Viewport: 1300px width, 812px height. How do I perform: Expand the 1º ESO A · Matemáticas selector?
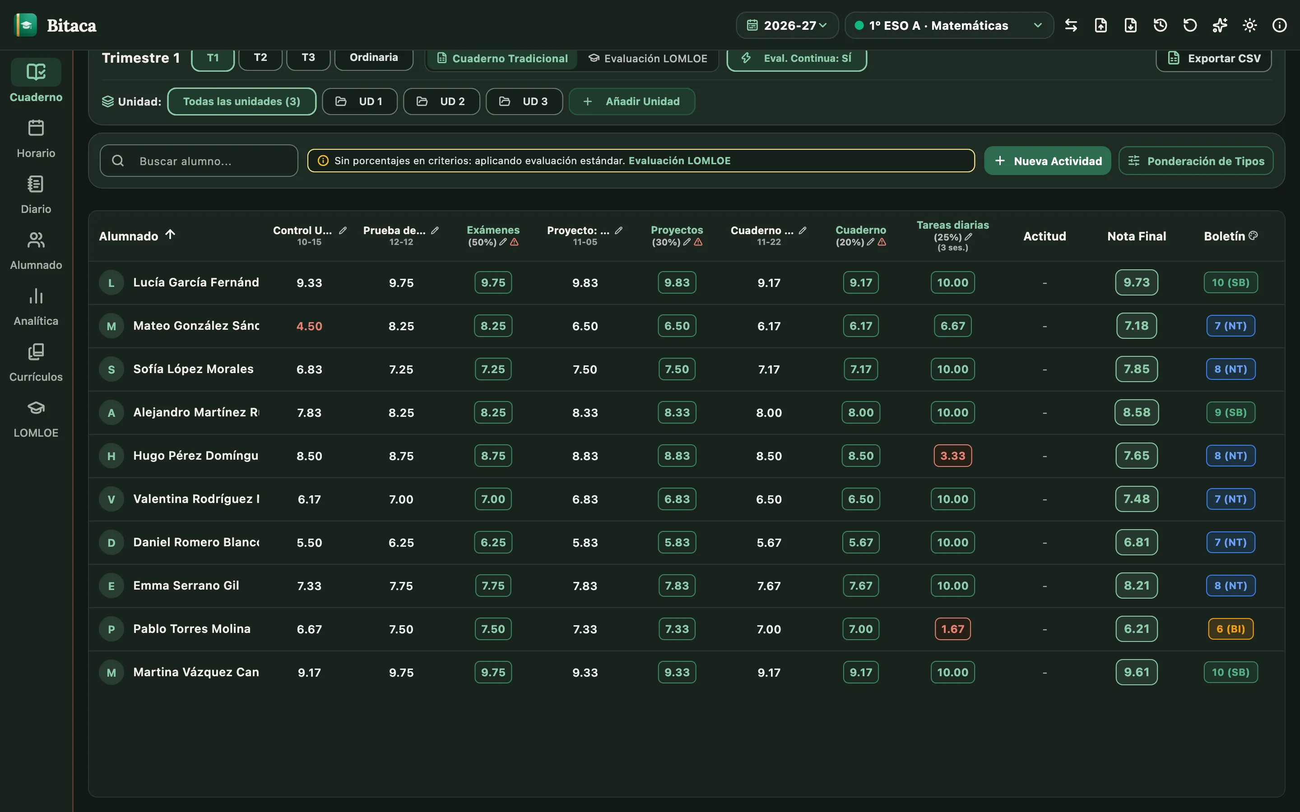949,25
